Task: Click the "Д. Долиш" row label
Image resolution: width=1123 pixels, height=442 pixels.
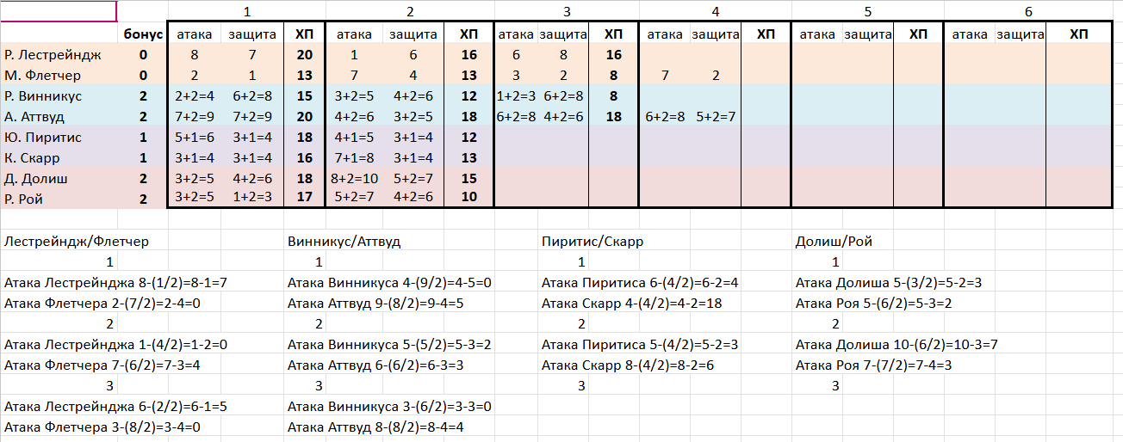Action: point(36,179)
